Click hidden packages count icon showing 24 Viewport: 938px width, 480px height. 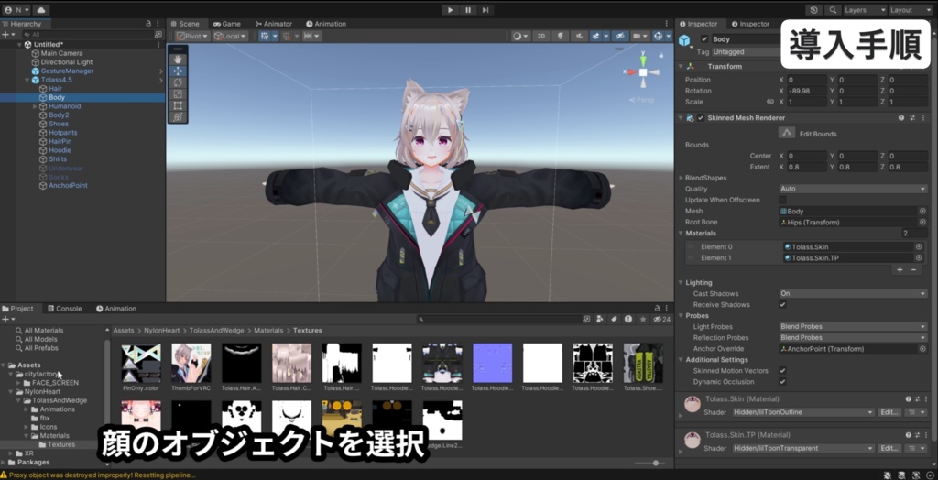click(x=661, y=320)
